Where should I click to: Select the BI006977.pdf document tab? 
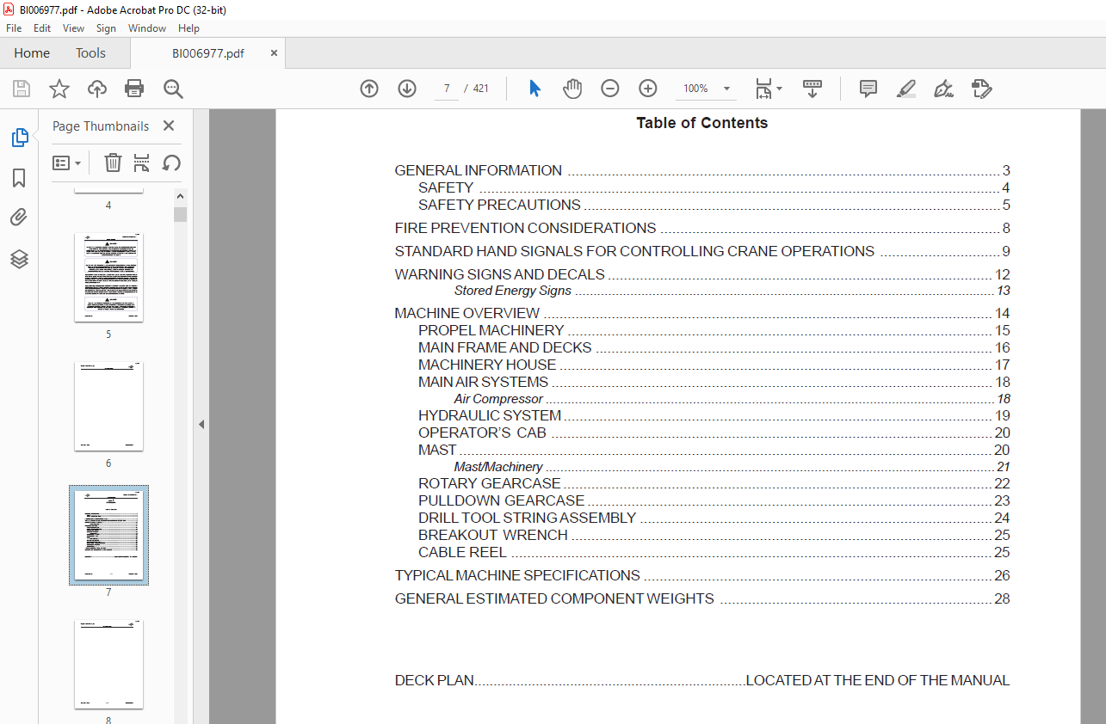click(208, 53)
